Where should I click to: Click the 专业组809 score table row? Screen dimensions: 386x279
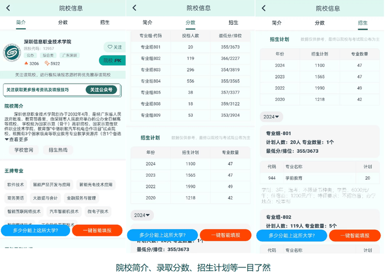191,115
